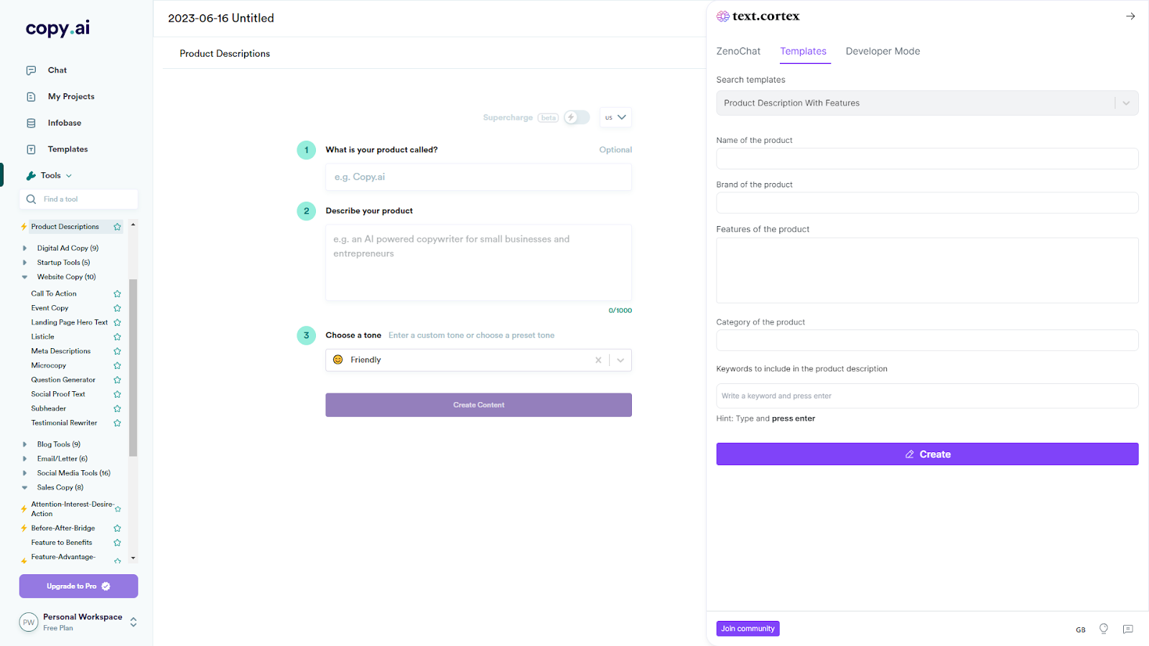Open the Testimonial Rewriter tool

click(64, 423)
